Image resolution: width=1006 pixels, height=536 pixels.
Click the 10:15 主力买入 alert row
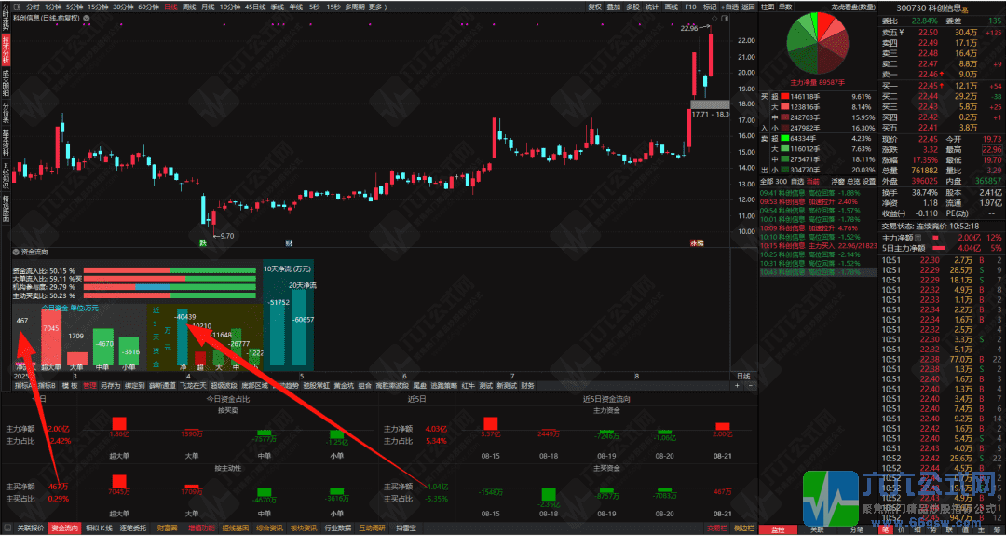(x=818, y=245)
